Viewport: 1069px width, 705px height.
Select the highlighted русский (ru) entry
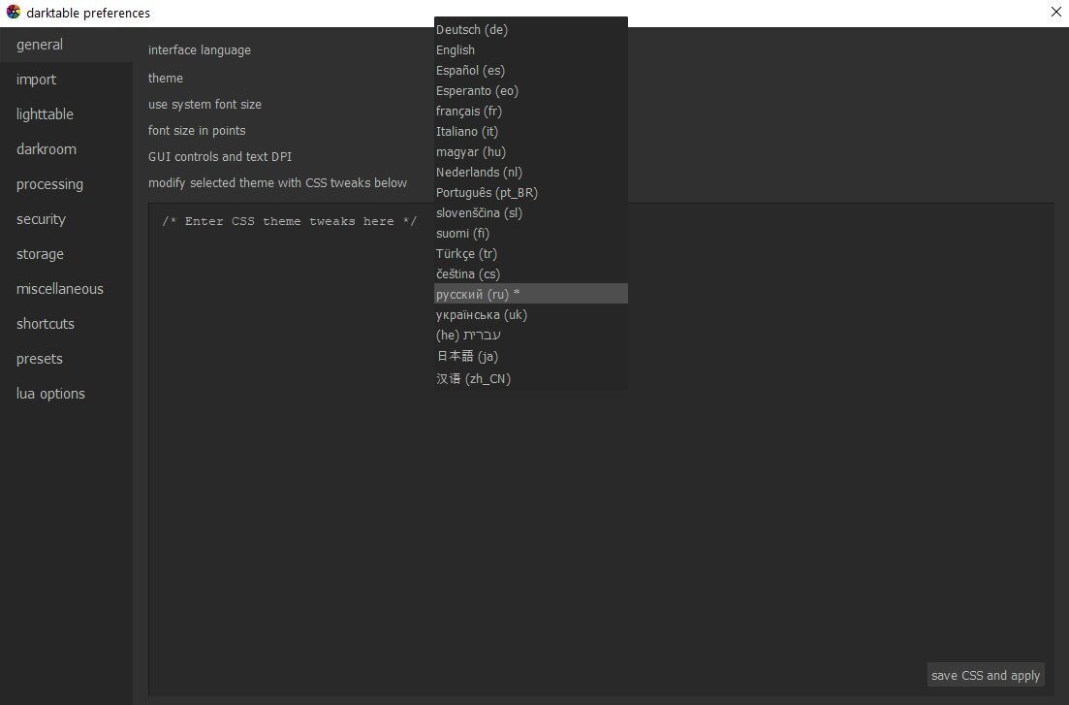click(x=530, y=294)
